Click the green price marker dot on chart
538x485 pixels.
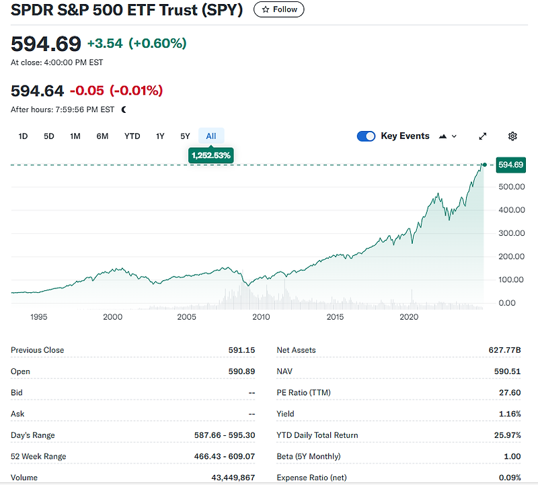pos(484,164)
